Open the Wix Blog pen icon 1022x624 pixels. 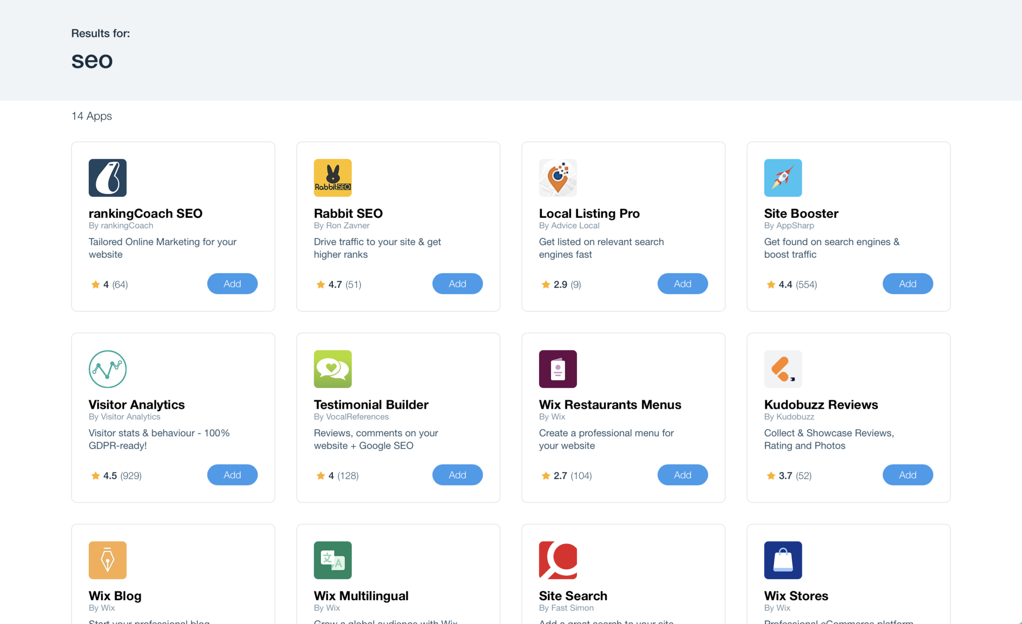click(107, 560)
